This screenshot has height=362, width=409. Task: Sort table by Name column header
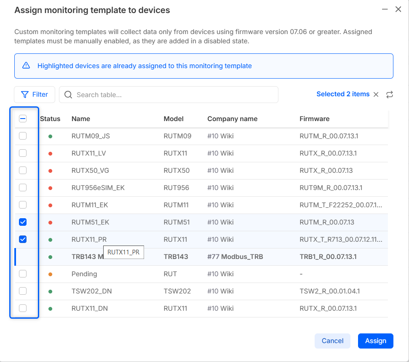point(81,119)
